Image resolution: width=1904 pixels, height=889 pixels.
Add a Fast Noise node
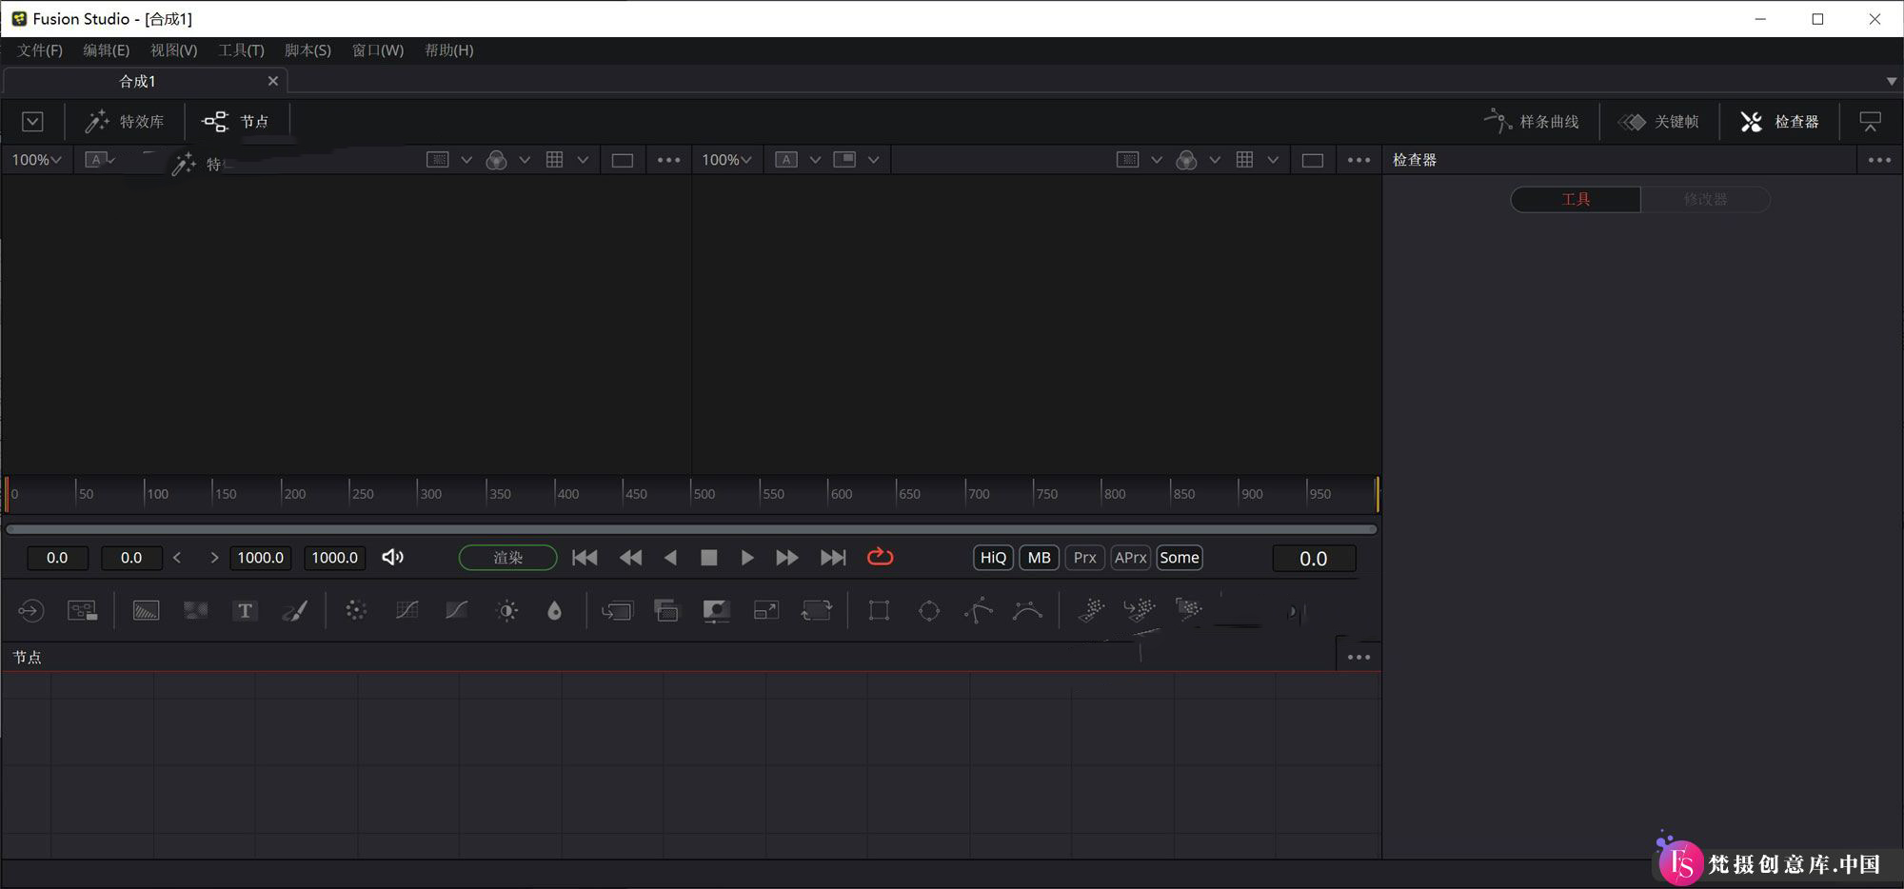(196, 611)
